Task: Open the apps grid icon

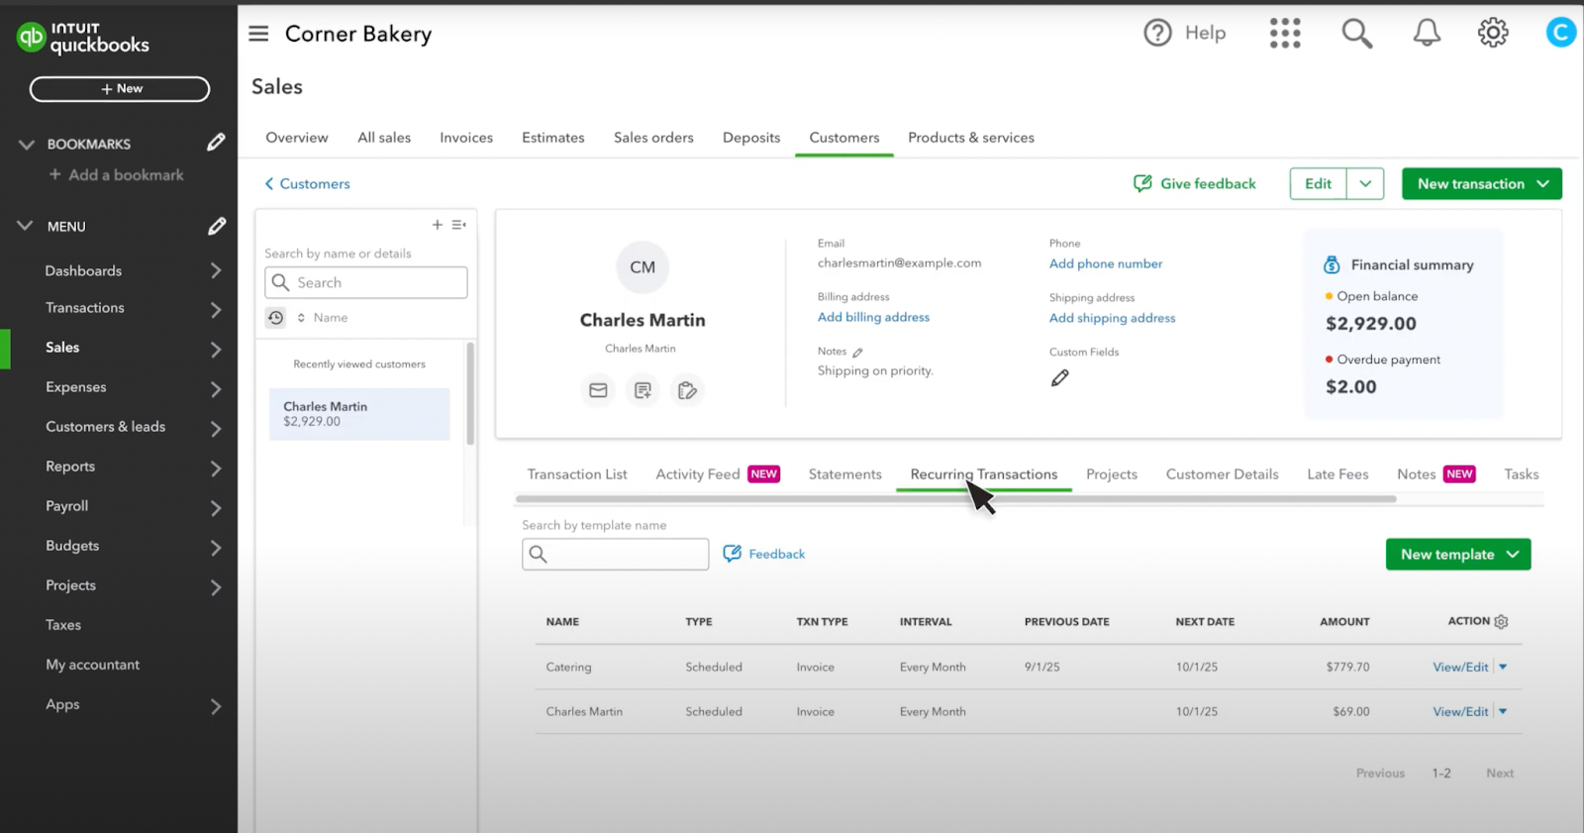Action: 1285,33
